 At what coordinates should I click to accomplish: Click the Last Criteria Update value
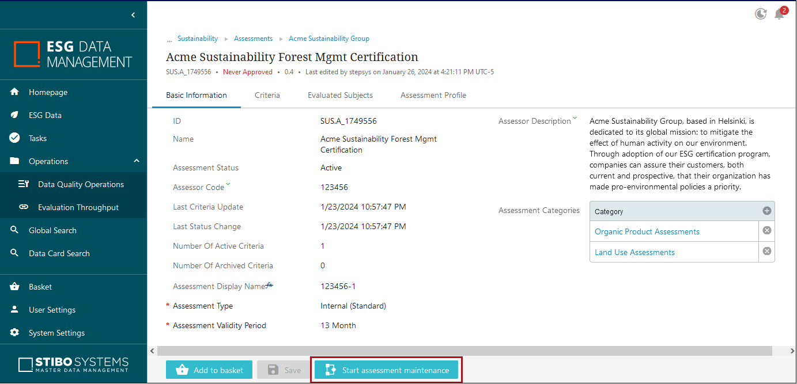pos(363,207)
